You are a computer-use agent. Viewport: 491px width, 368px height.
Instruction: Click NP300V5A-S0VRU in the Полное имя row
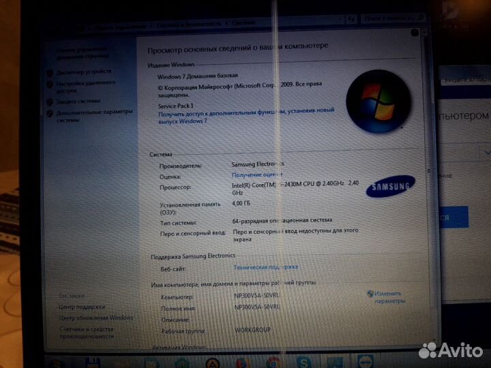257,307
